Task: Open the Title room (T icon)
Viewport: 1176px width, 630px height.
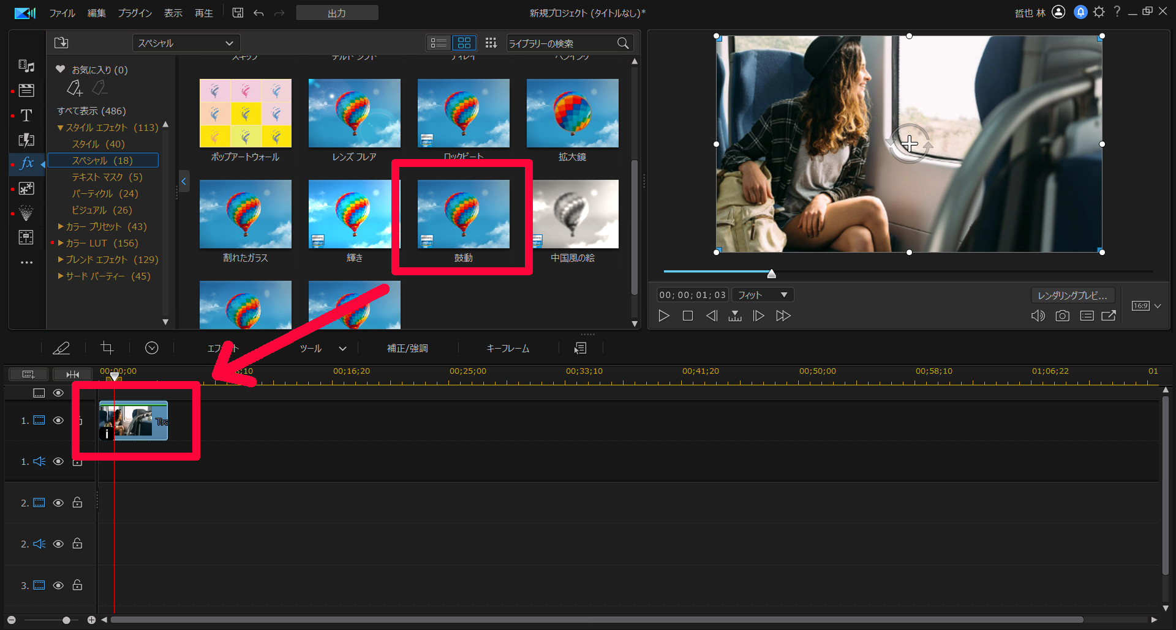Action: coord(26,116)
